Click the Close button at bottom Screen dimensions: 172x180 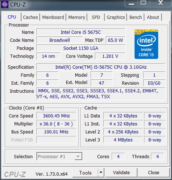(153, 173)
